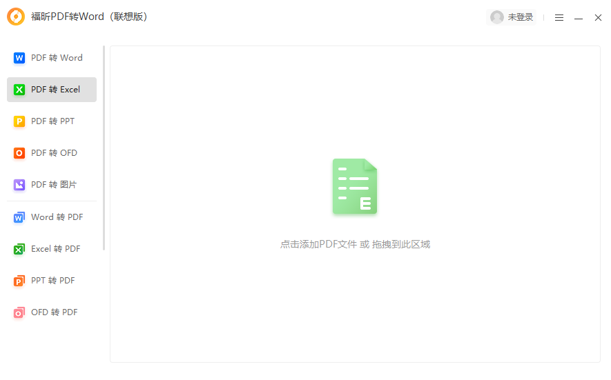This screenshot has height=380, width=611.
Task: Select the PDF 转 Word tab label
Action: coord(57,58)
